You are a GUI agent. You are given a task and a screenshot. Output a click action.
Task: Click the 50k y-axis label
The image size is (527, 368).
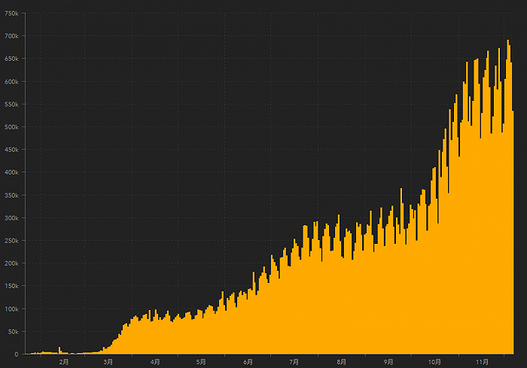(x=13, y=332)
